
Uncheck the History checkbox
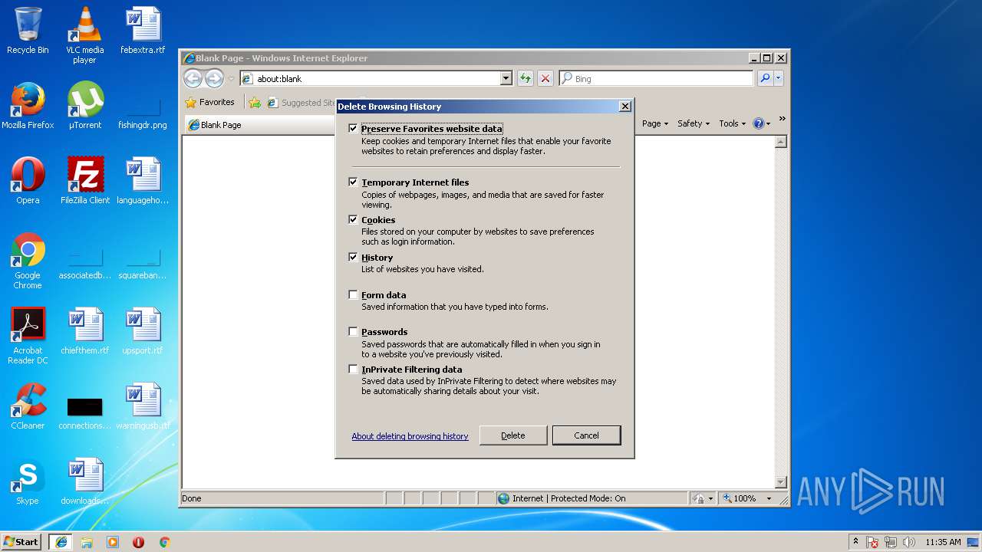(x=353, y=257)
